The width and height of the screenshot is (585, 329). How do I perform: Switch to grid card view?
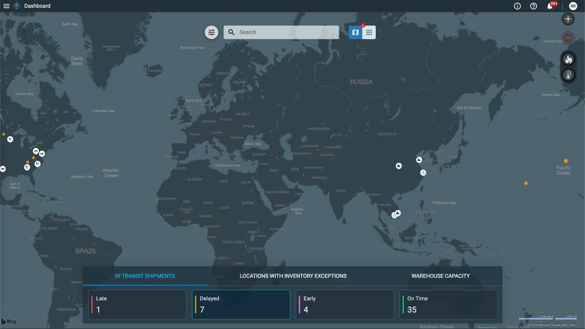click(x=369, y=32)
